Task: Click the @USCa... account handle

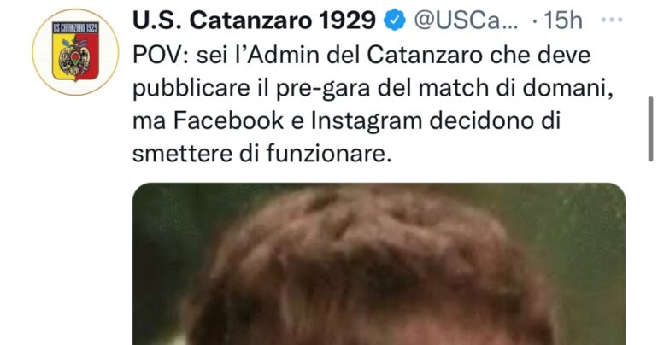Action: coord(466,20)
